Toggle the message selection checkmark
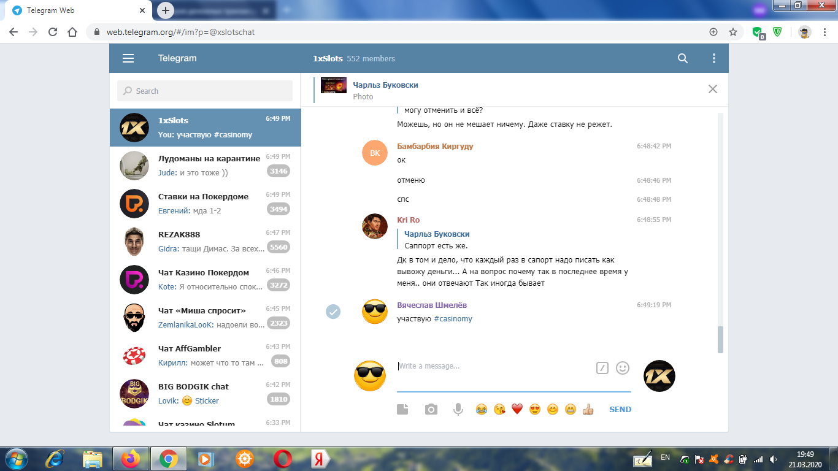838x471 pixels. (x=333, y=312)
